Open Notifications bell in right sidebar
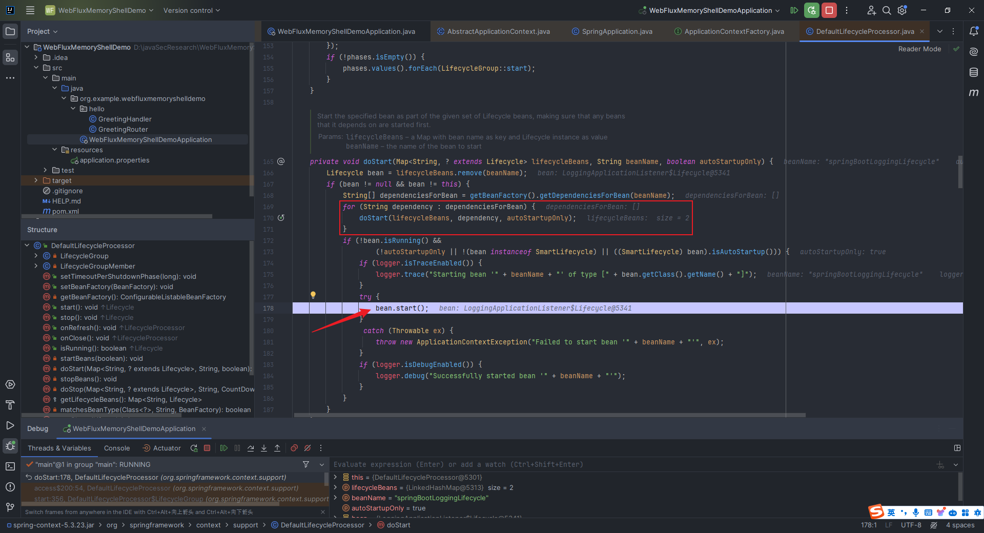 973,31
